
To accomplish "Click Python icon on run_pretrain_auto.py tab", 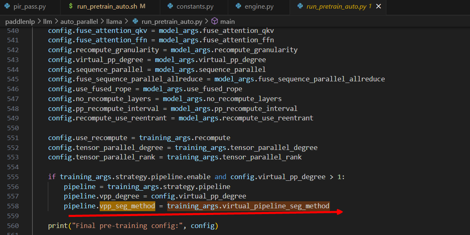I will (300, 6).
